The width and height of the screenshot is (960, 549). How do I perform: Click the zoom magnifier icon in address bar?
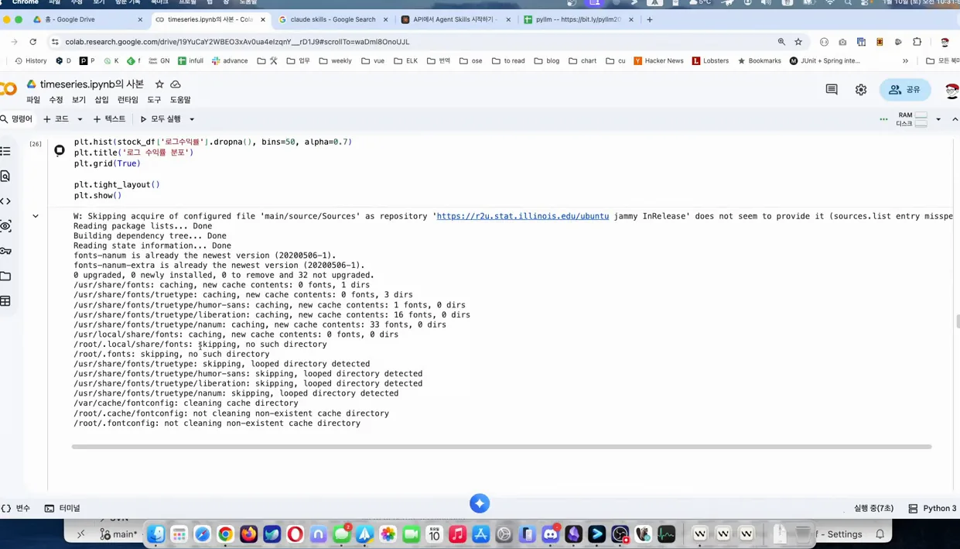click(x=781, y=42)
